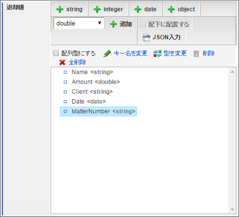The height and width of the screenshot is (217, 239).
Task: Select the MatterNumber <string> tree row
Action: [98, 111]
